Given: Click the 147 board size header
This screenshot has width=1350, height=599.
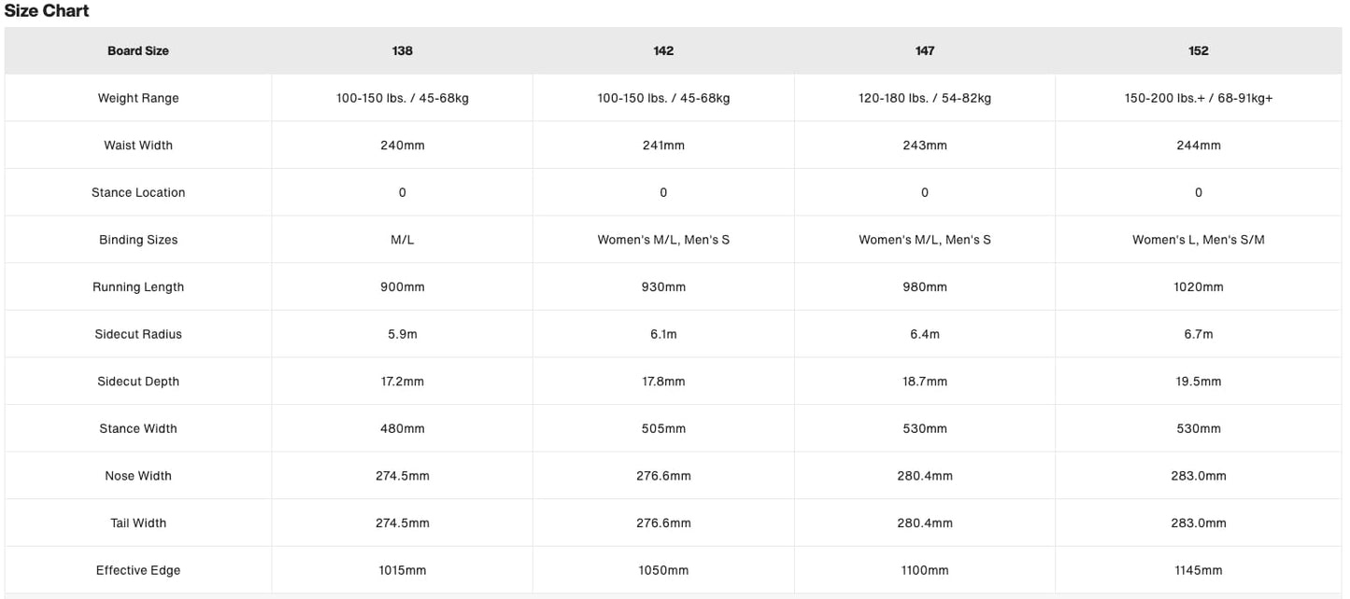Looking at the screenshot, I should coord(925,51).
